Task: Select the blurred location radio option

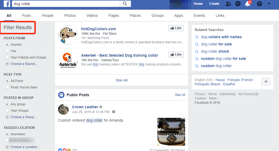Action: (x=7, y=141)
